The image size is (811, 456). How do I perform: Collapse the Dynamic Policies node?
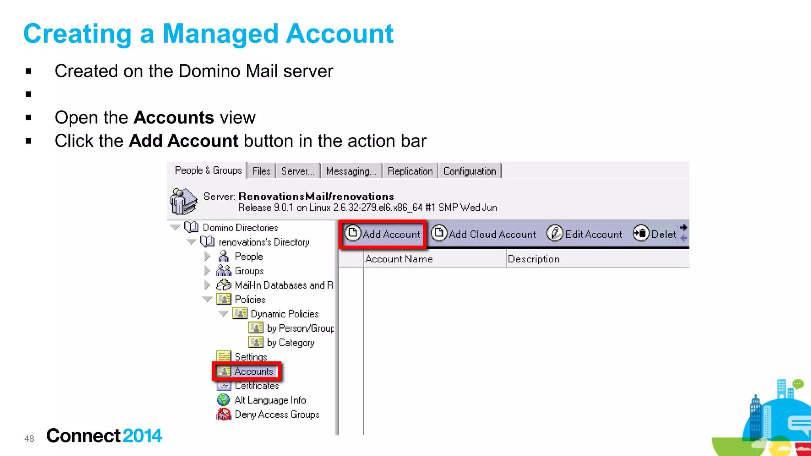223,314
